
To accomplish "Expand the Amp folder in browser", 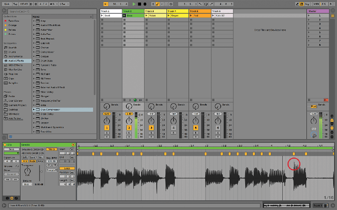I will pos(34,21).
